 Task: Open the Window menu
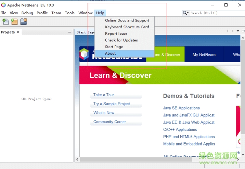pos(86,13)
